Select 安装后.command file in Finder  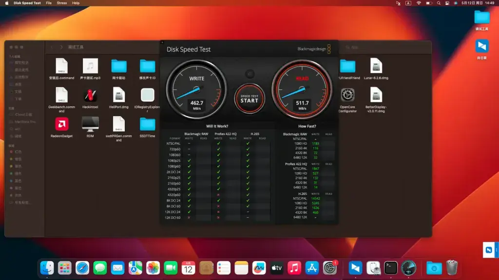pyautogui.click(x=62, y=69)
